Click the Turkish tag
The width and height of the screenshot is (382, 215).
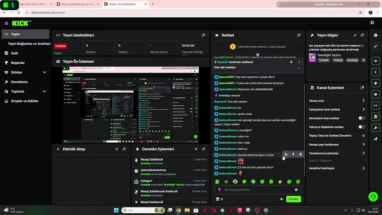(323, 60)
